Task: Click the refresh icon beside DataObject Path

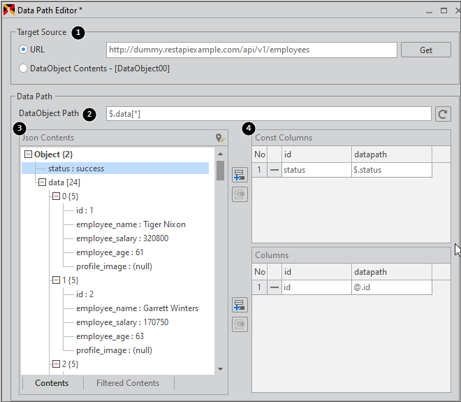Action: click(x=442, y=114)
